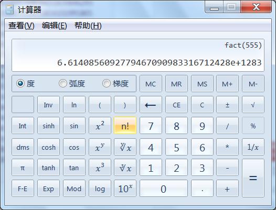276x210 pixels.
Task: Click the + addition button
Action: (227, 189)
